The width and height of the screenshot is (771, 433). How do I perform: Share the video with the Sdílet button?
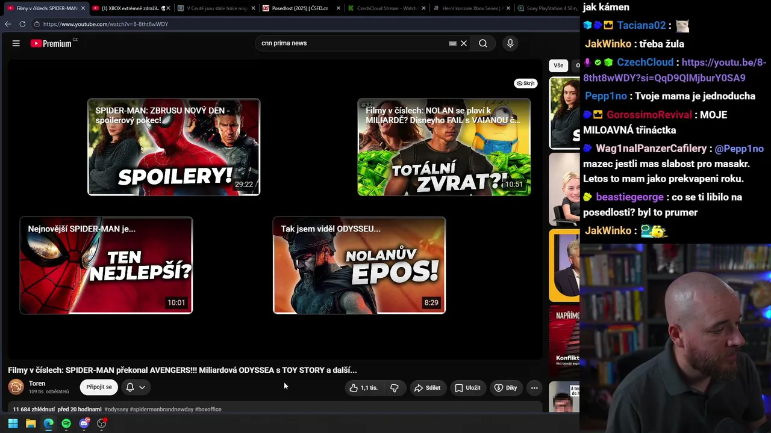pos(427,388)
